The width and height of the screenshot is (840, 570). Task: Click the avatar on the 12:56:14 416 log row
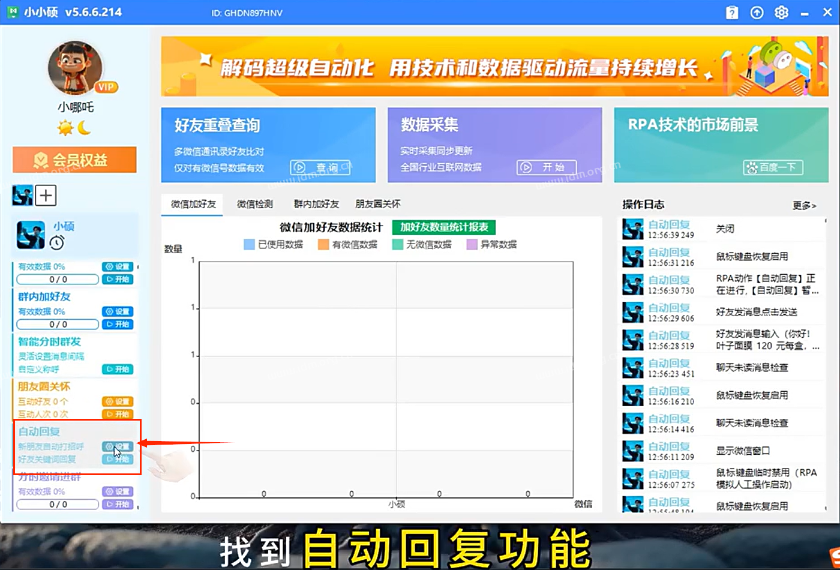click(x=632, y=423)
